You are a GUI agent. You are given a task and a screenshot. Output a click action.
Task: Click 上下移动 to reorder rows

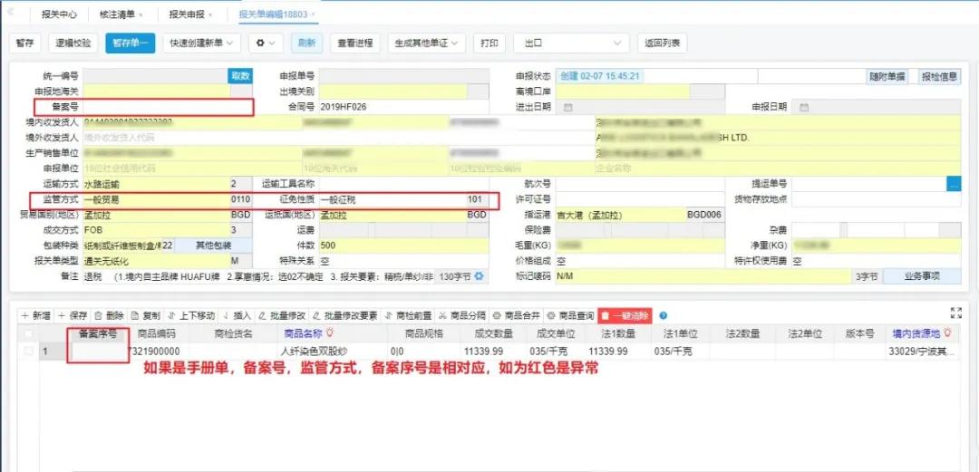pyautogui.click(x=191, y=315)
